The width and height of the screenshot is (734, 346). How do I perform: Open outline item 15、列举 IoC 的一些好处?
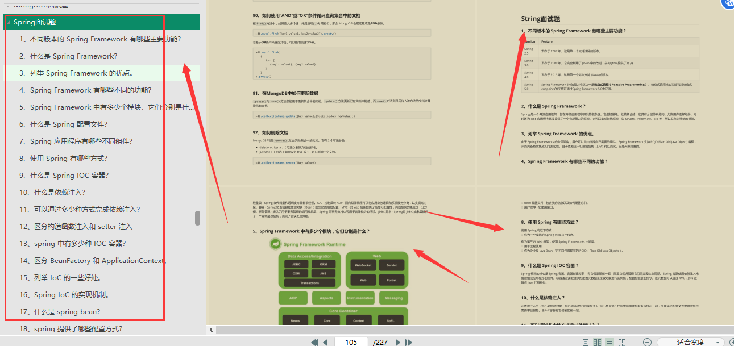point(60,278)
